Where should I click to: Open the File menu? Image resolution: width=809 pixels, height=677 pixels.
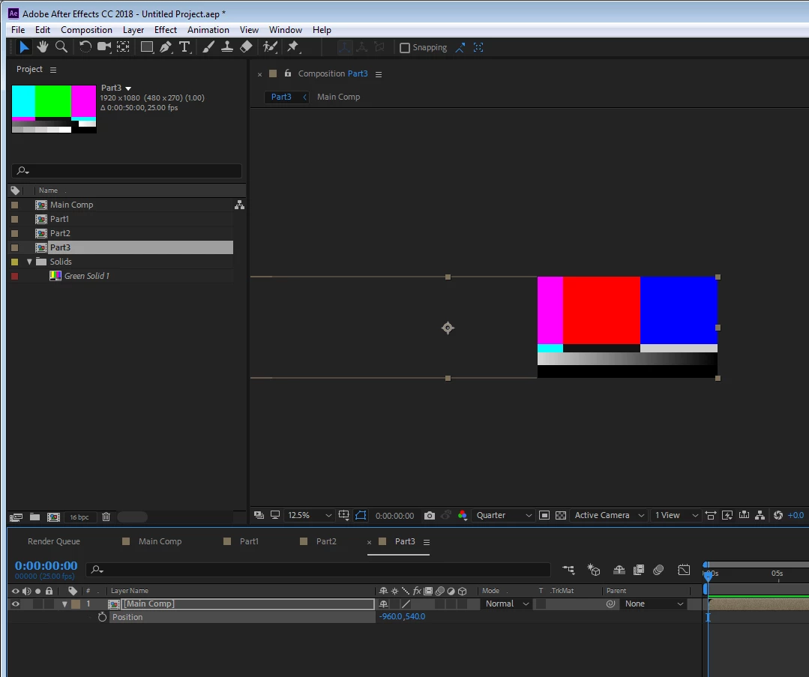tap(18, 30)
